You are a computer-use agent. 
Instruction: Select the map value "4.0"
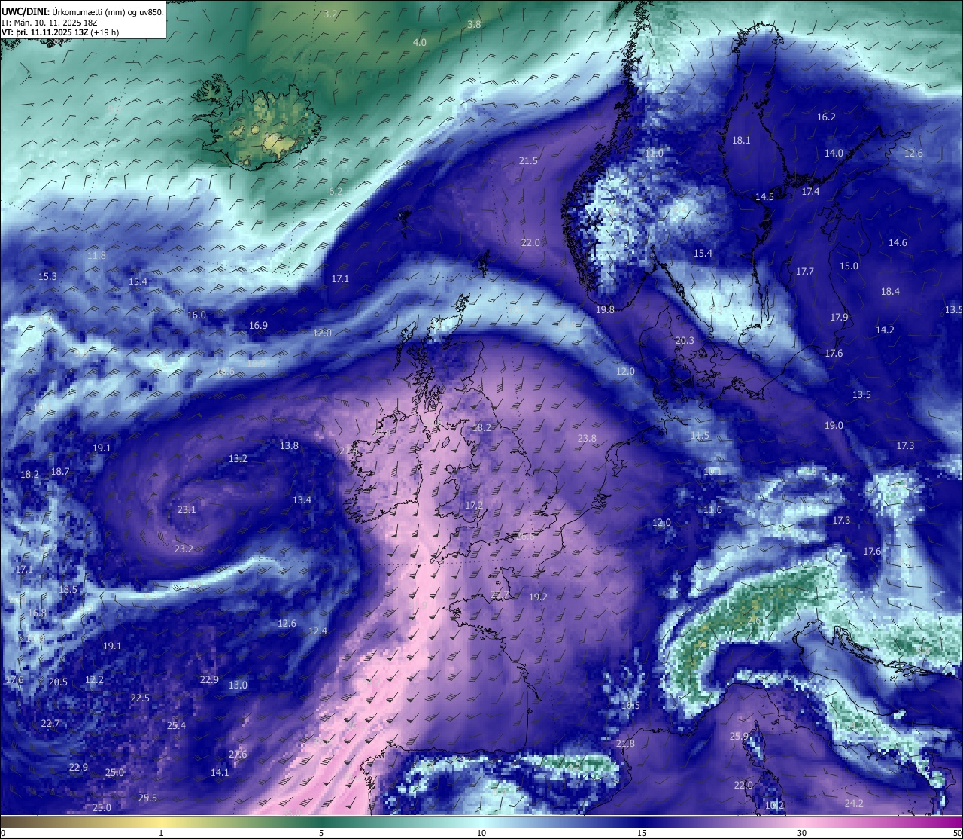coord(420,43)
